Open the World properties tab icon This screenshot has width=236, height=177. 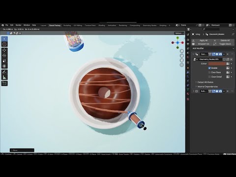pos(188,57)
